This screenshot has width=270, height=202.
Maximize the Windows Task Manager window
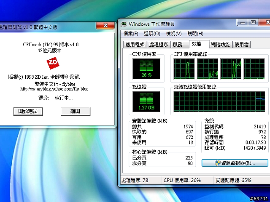(x=253, y=22)
